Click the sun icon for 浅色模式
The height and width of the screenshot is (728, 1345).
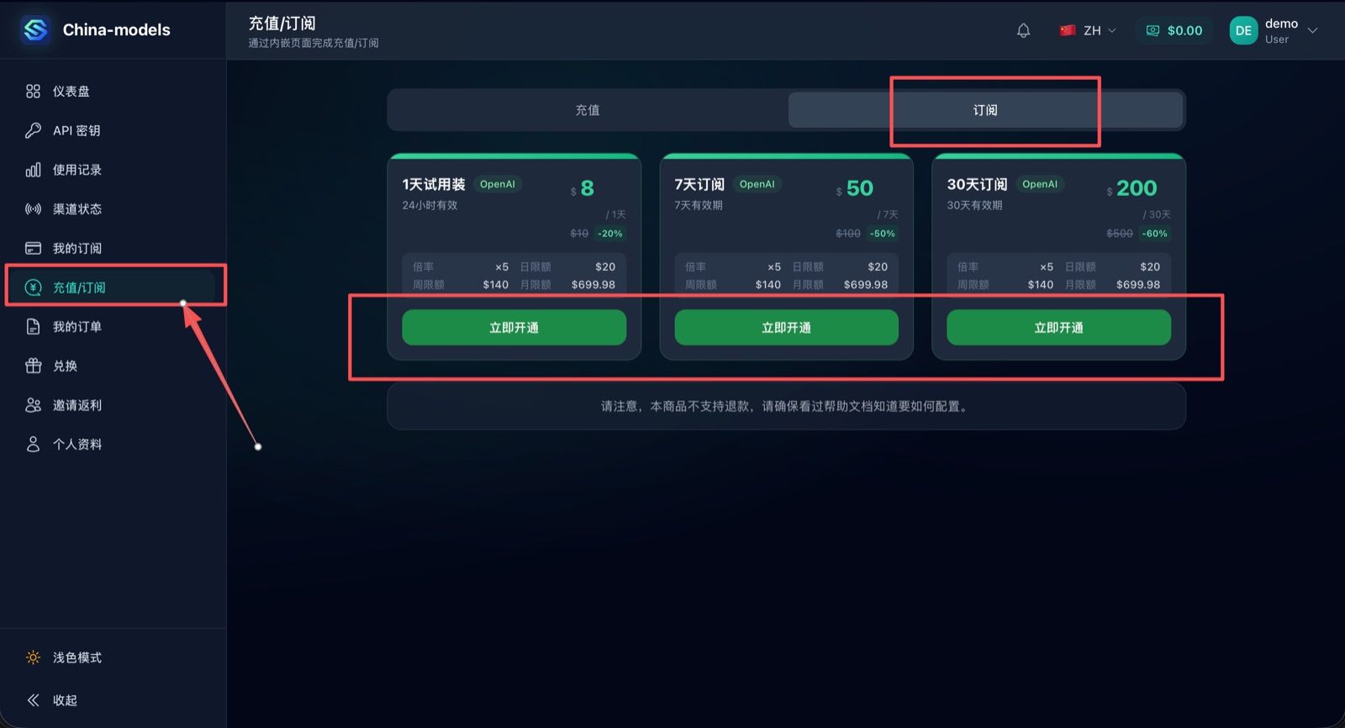33,657
